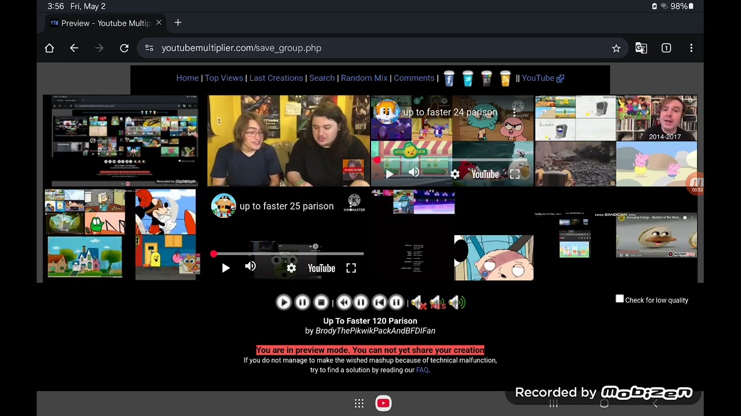Click the skip-to-start button in the controls row
Image resolution: width=741 pixels, height=416 pixels.
click(x=379, y=302)
